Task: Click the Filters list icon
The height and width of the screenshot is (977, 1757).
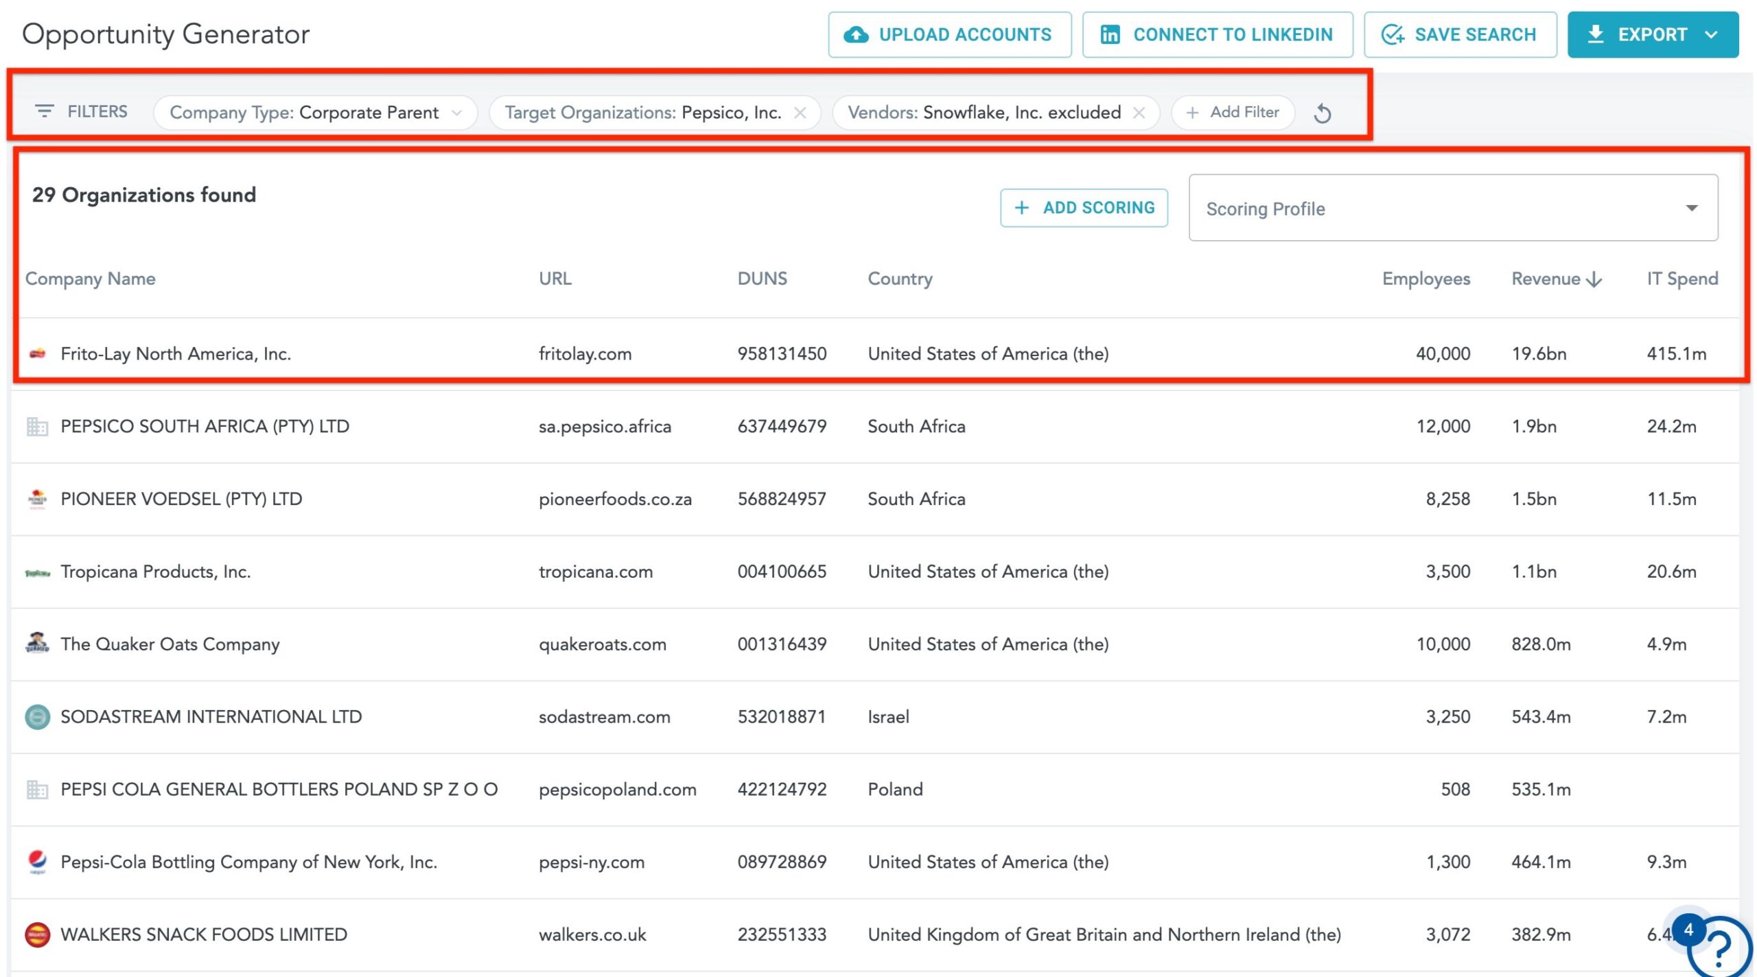Action: coord(45,111)
